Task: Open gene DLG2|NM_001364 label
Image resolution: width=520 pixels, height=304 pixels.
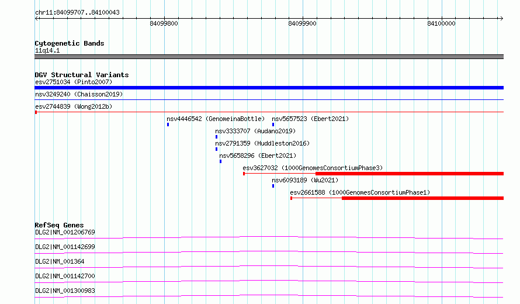Action: 60,261
